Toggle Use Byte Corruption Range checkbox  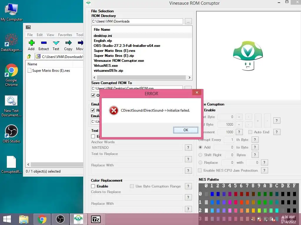(x=132, y=186)
